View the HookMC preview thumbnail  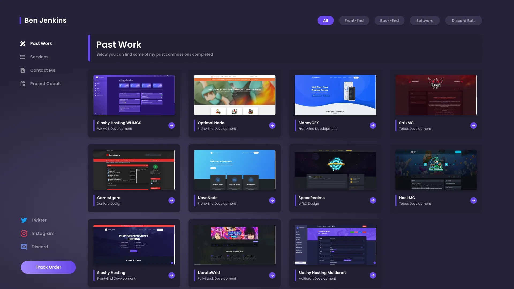[x=436, y=170]
